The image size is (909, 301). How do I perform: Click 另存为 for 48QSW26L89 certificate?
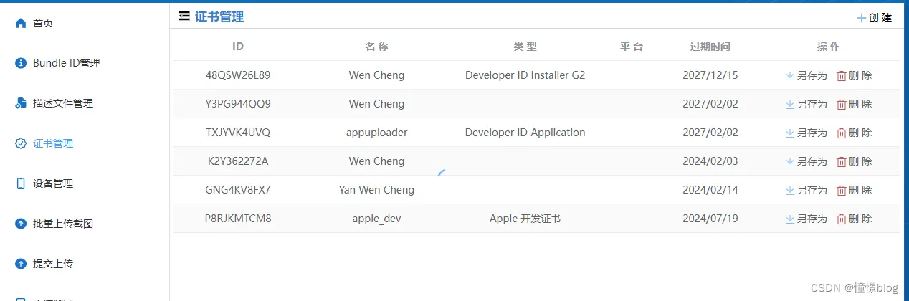tap(812, 75)
